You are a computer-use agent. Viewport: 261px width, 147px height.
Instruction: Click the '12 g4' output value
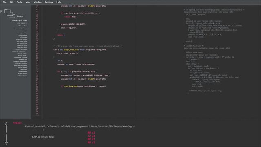(x=91, y=136)
